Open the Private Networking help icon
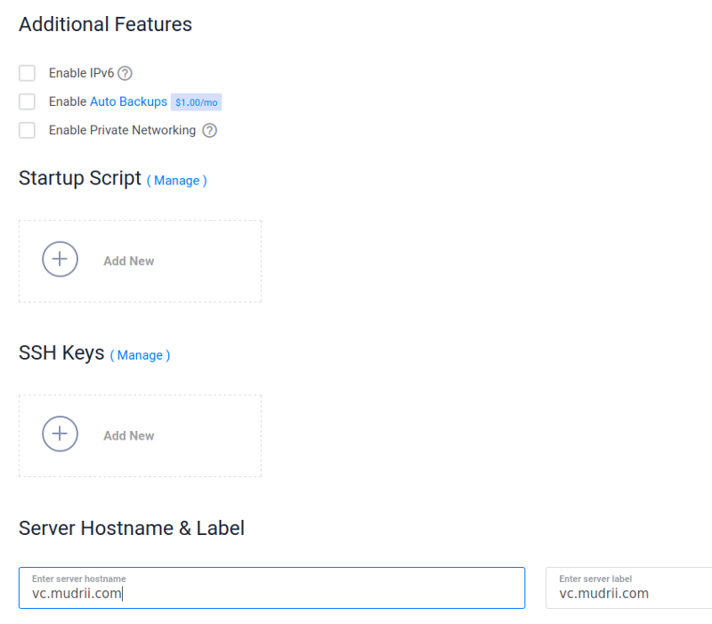This screenshot has height=624, width=712. (209, 131)
